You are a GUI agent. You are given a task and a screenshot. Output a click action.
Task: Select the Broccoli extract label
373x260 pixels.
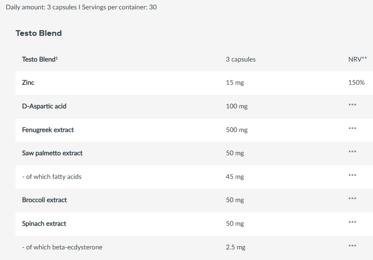coord(44,200)
